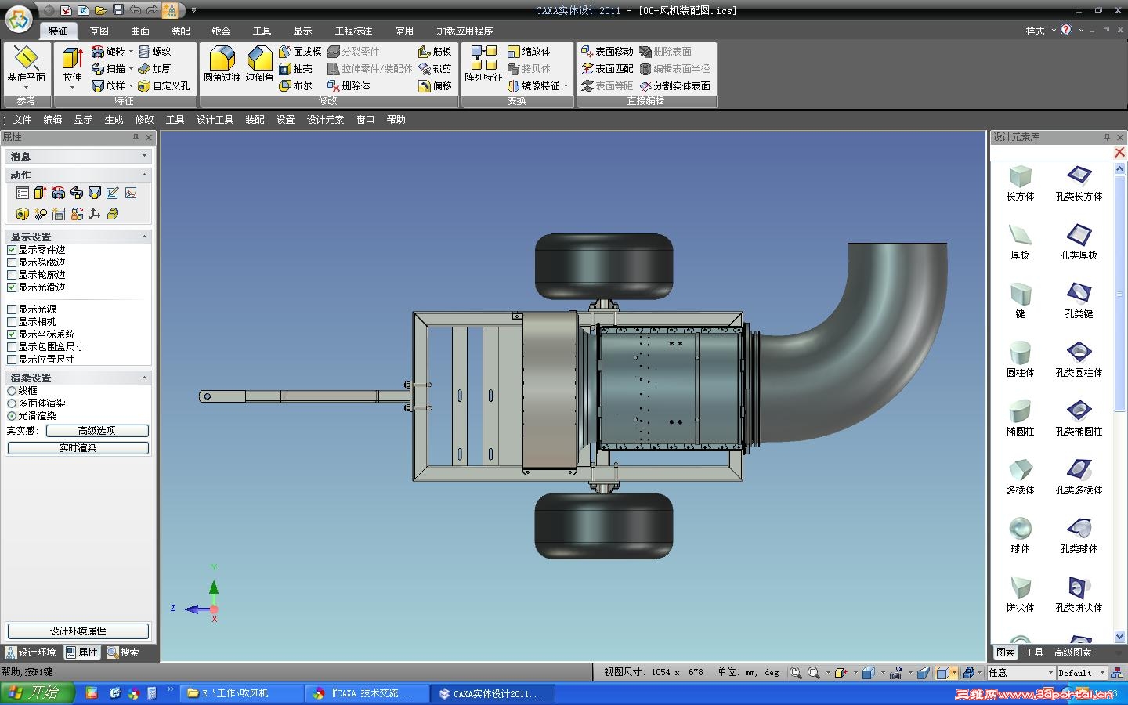Click the Windows 开始 start button
The width and height of the screenshot is (1128, 705).
click(37, 693)
